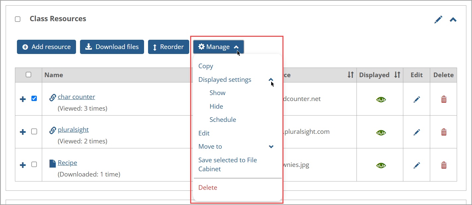Click the edit pencil icon for pluralsight
This screenshot has height=205, width=472.
tap(417, 132)
